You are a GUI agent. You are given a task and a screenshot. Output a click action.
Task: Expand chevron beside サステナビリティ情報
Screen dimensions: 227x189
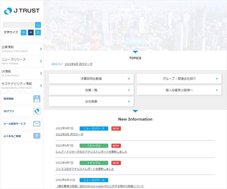click(41, 85)
